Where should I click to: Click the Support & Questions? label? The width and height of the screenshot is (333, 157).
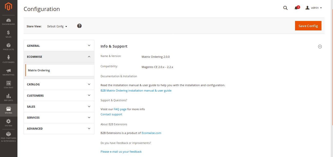click(x=114, y=100)
